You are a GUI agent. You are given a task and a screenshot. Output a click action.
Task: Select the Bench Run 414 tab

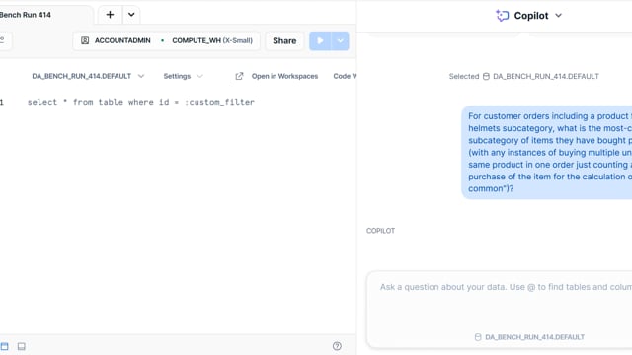tap(26, 15)
